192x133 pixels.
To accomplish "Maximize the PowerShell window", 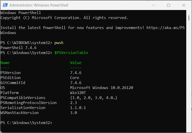I will (169, 5).
